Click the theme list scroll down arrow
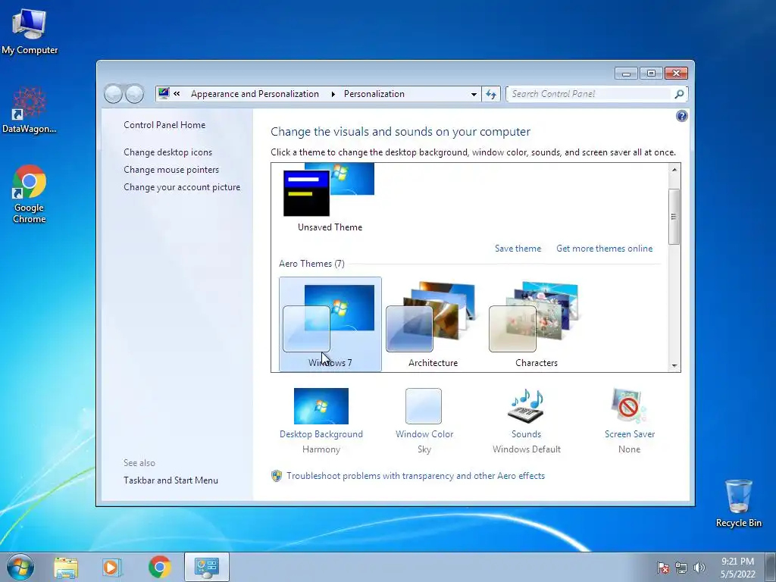776x582 pixels. pos(674,366)
